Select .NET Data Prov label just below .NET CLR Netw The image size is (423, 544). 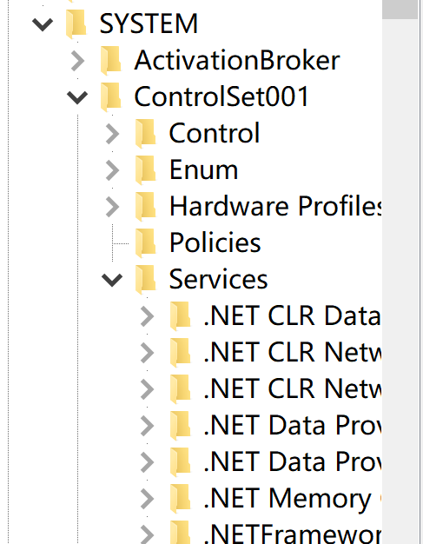(x=293, y=425)
